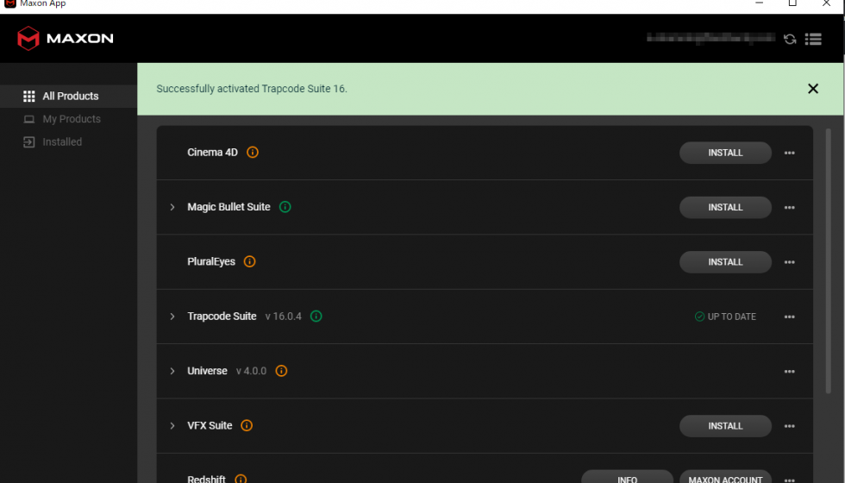Image resolution: width=845 pixels, height=483 pixels.
Task: Click Trapcode Suite version v 16.0.4
Action: coord(284,317)
